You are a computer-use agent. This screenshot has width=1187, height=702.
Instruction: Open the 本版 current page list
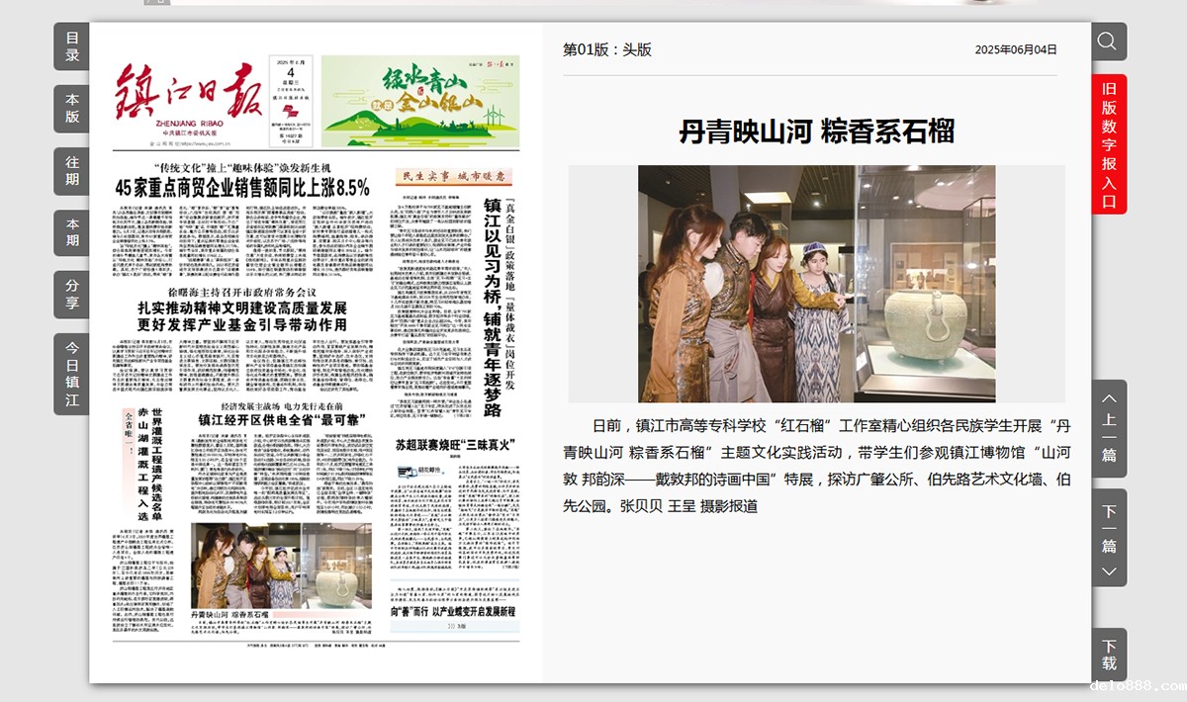[71, 108]
